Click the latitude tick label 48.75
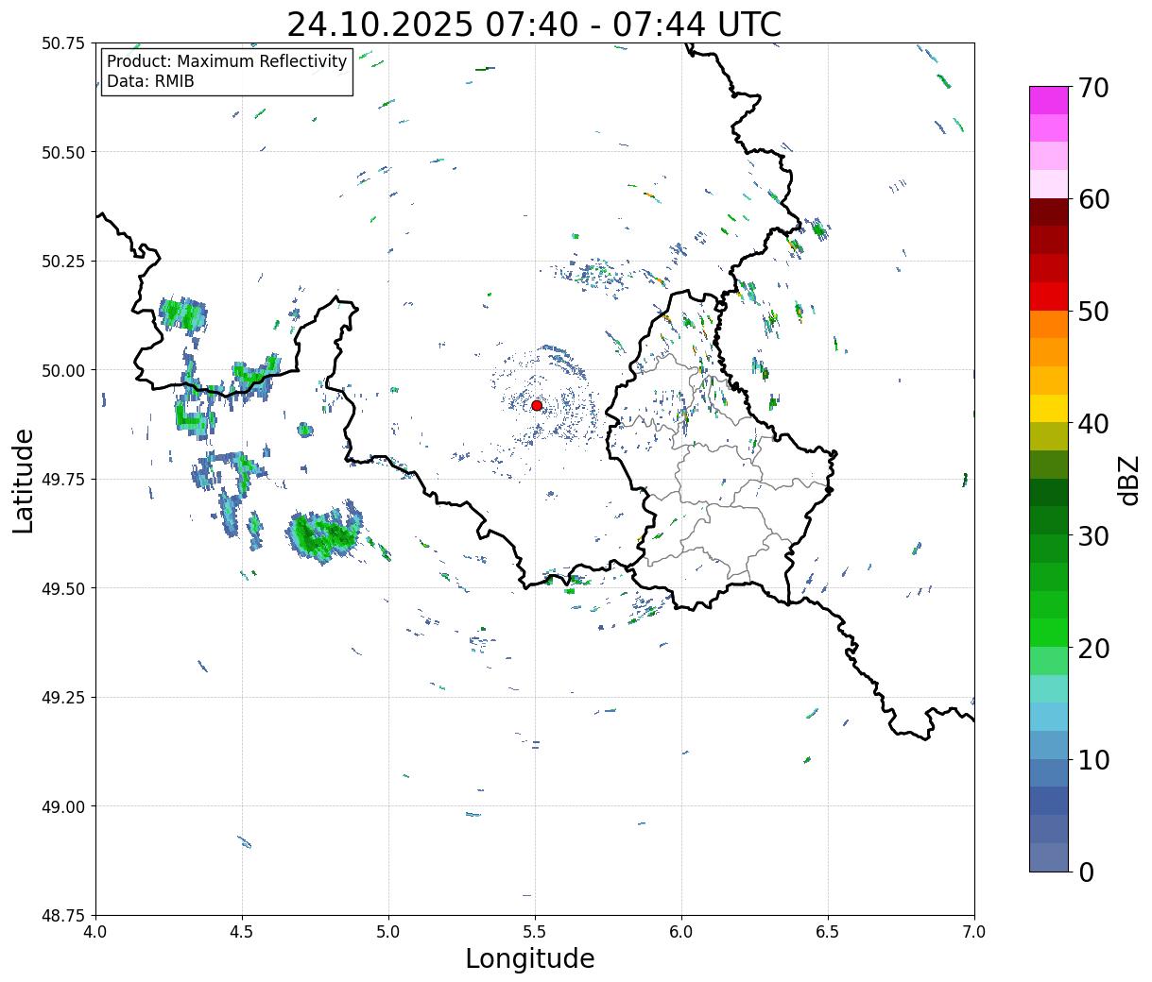Image resolution: width=1152 pixels, height=982 pixels. [63, 916]
